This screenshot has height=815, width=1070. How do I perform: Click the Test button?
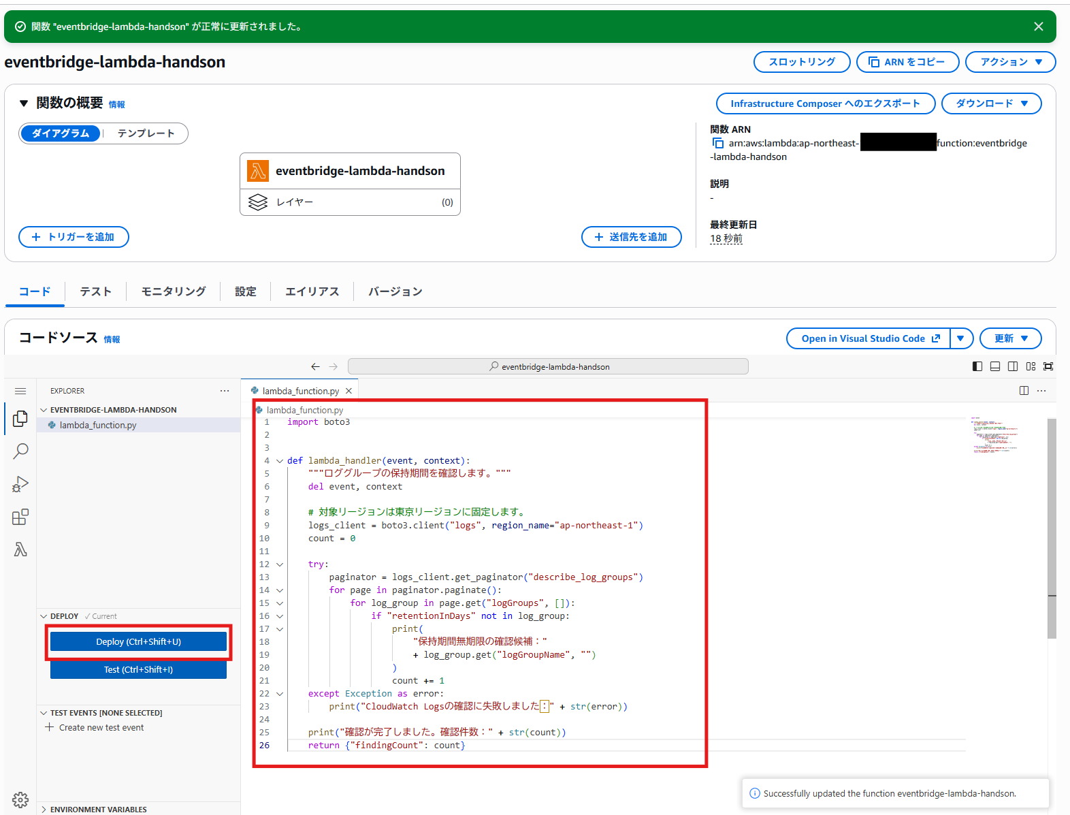(x=138, y=670)
